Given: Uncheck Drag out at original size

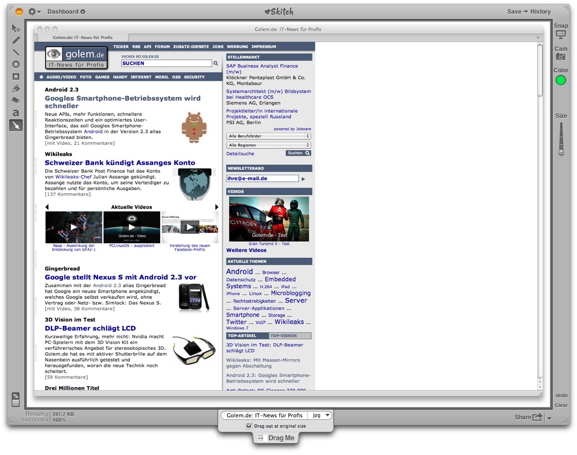Looking at the screenshot, I should pos(249,426).
